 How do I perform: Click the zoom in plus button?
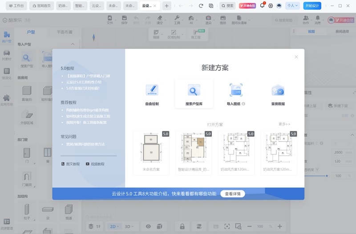(280, 226)
